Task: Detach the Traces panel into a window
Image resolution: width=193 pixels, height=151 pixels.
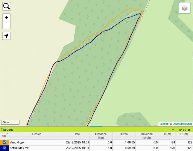Action: coord(181,130)
